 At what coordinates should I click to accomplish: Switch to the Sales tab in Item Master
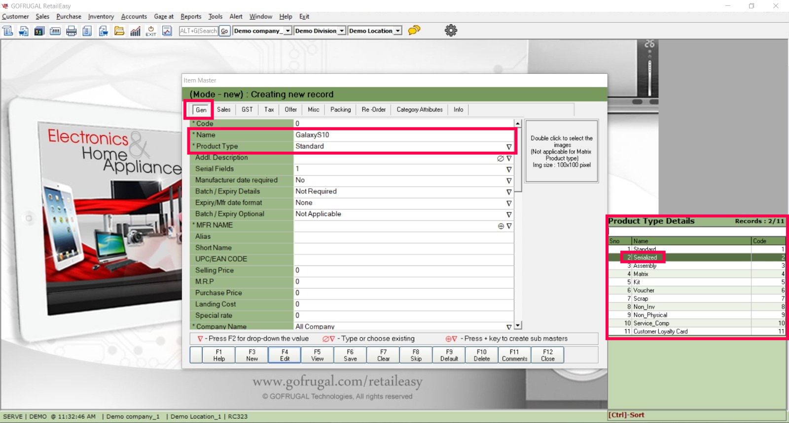click(x=224, y=109)
